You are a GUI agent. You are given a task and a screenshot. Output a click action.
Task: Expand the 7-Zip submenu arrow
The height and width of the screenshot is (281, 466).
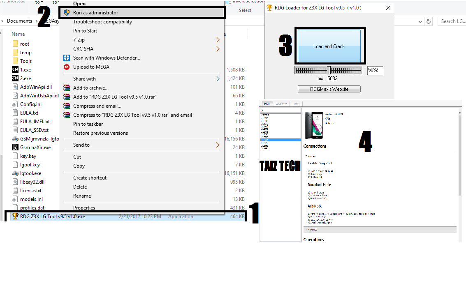(218, 40)
